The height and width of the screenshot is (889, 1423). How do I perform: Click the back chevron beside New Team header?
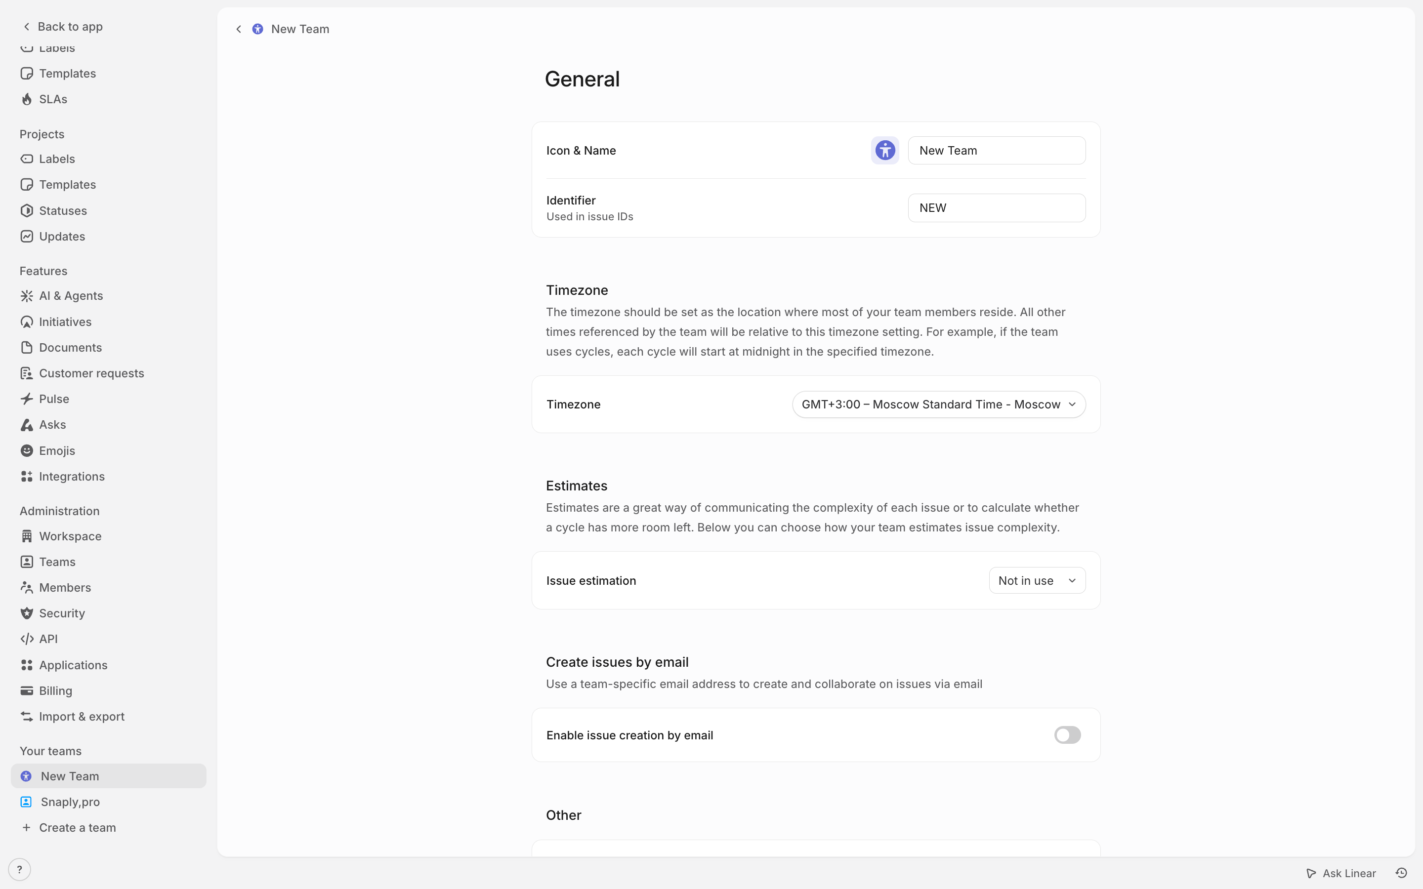[238, 29]
